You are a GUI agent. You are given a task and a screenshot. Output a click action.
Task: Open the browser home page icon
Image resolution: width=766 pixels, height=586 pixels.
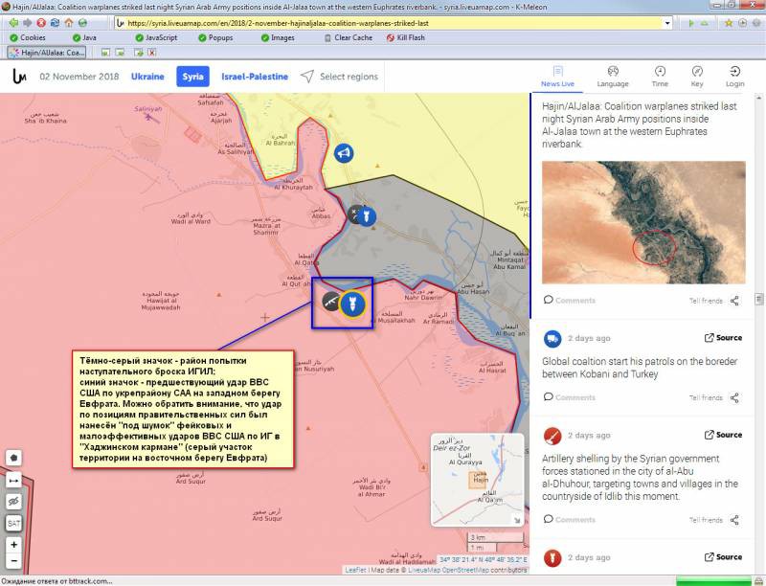69,23
